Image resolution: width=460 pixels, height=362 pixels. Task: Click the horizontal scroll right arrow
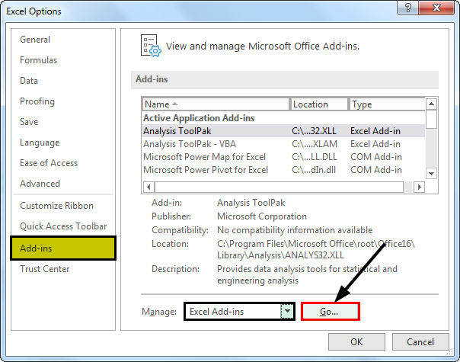pos(420,187)
